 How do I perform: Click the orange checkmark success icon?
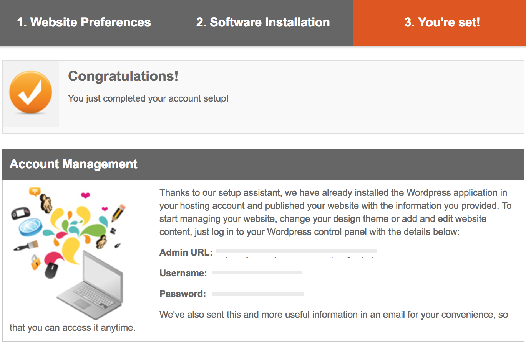[x=30, y=93]
